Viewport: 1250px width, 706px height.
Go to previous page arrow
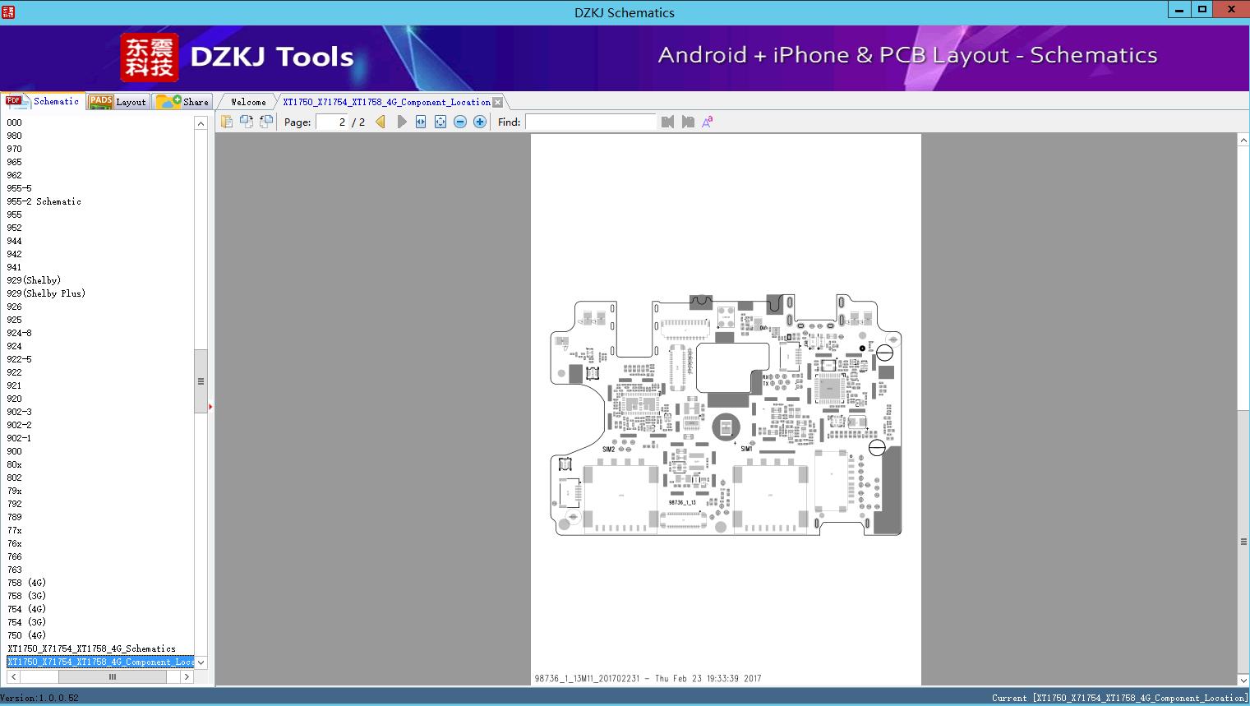coord(381,122)
